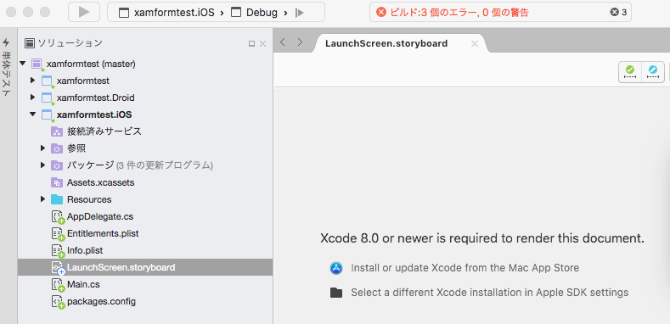The height and width of the screenshot is (324, 670).
Task: Close the LaunchScreen.storyboard tab
Action: point(475,43)
